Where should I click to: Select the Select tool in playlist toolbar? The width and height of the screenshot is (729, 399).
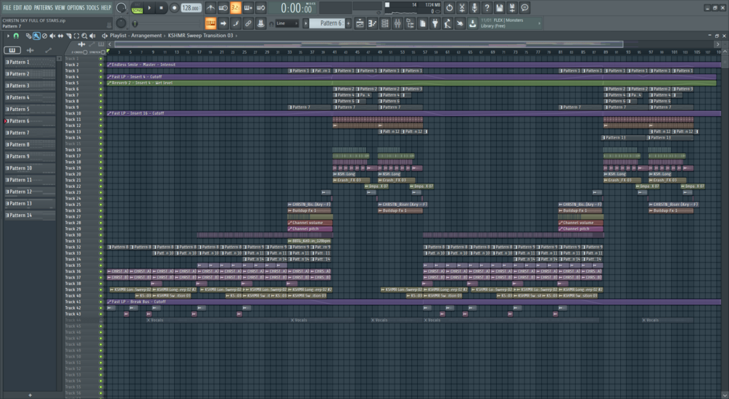pyautogui.click(x=77, y=36)
